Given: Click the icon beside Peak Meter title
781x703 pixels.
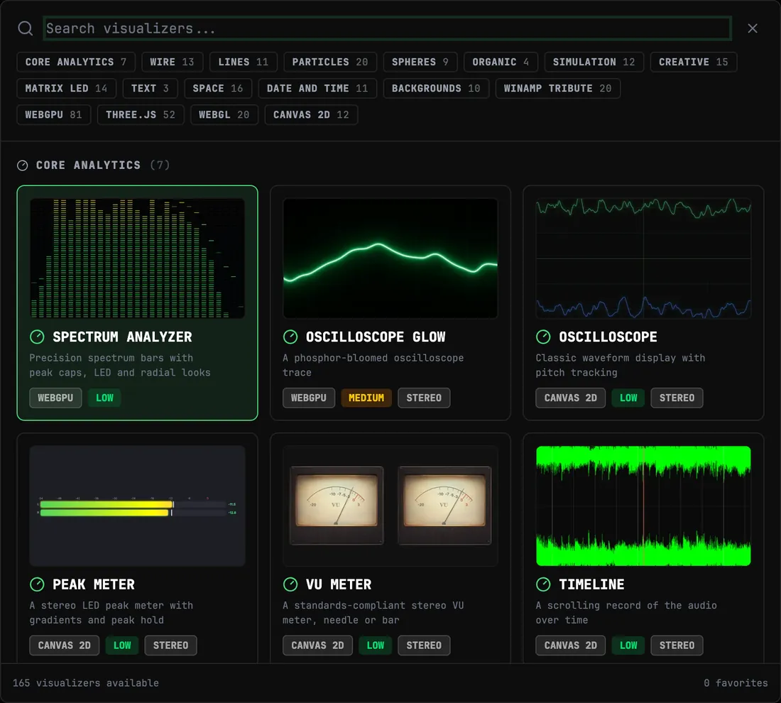Looking at the screenshot, I should click(x=37, y=584).
